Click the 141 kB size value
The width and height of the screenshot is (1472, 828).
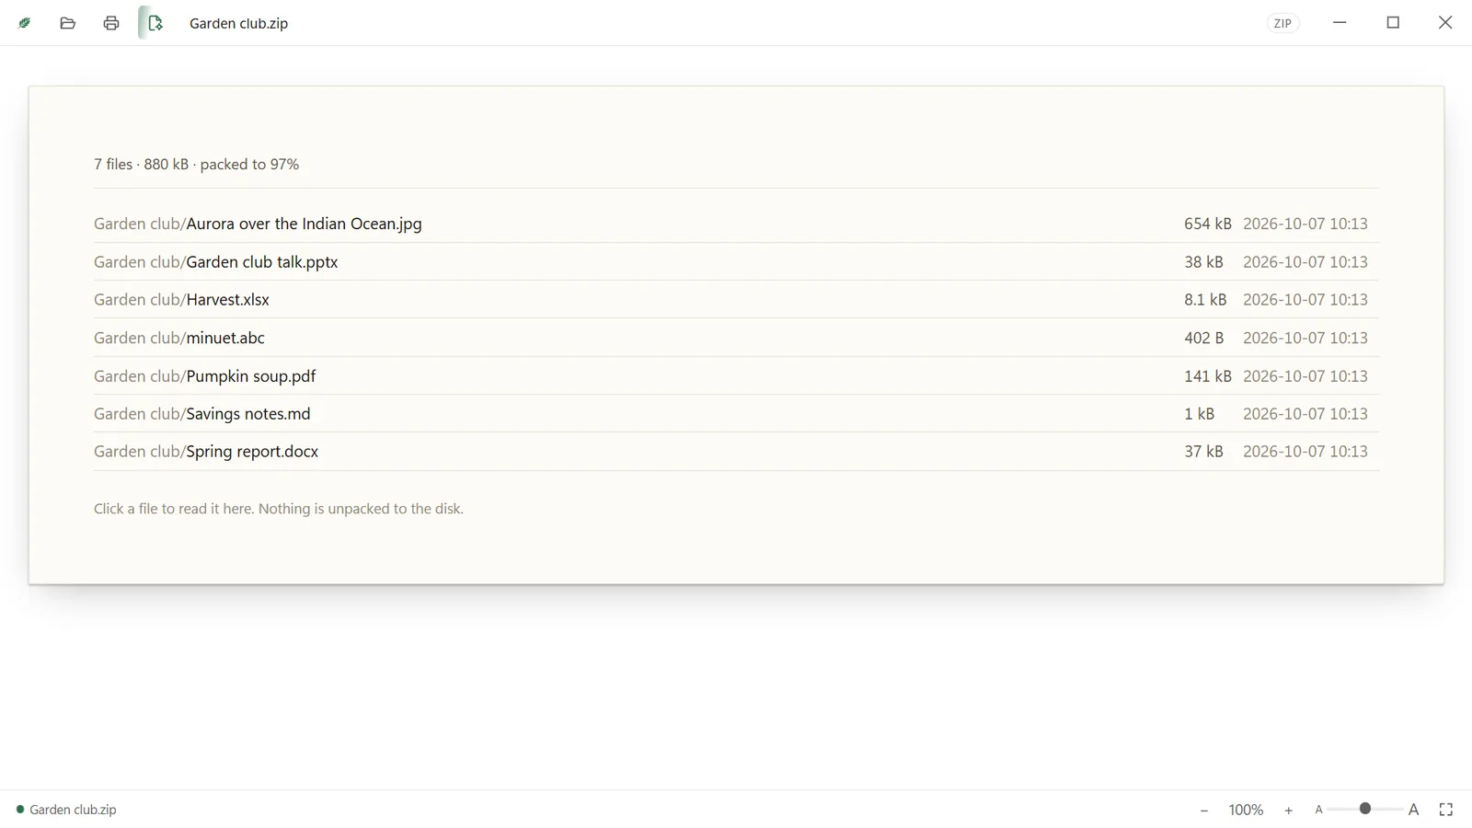tap(1207, 375)
